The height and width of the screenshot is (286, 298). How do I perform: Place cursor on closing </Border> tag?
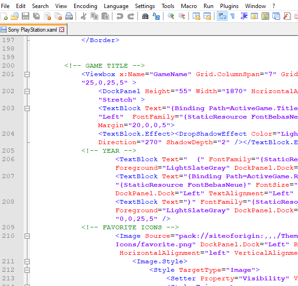[100, 40]
